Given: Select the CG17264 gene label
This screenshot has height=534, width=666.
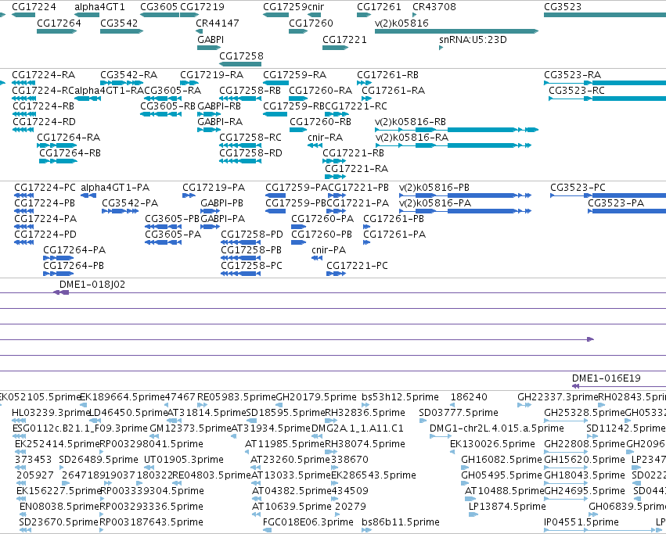Looking at the screenshot, I should click(59, 23).
